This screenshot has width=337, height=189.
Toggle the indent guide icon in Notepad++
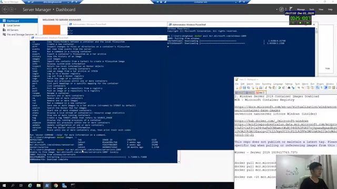pyautogui.click(x=325, y=88)
